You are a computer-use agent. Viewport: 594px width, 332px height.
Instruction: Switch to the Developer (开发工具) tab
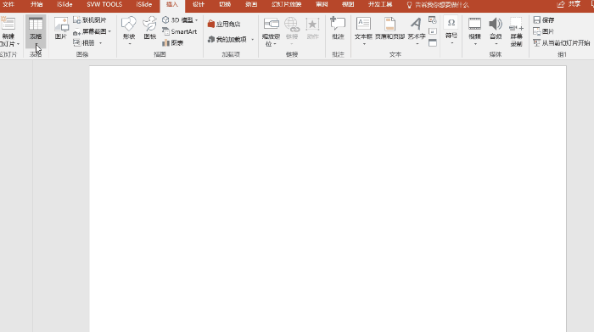tap(380, 4)
